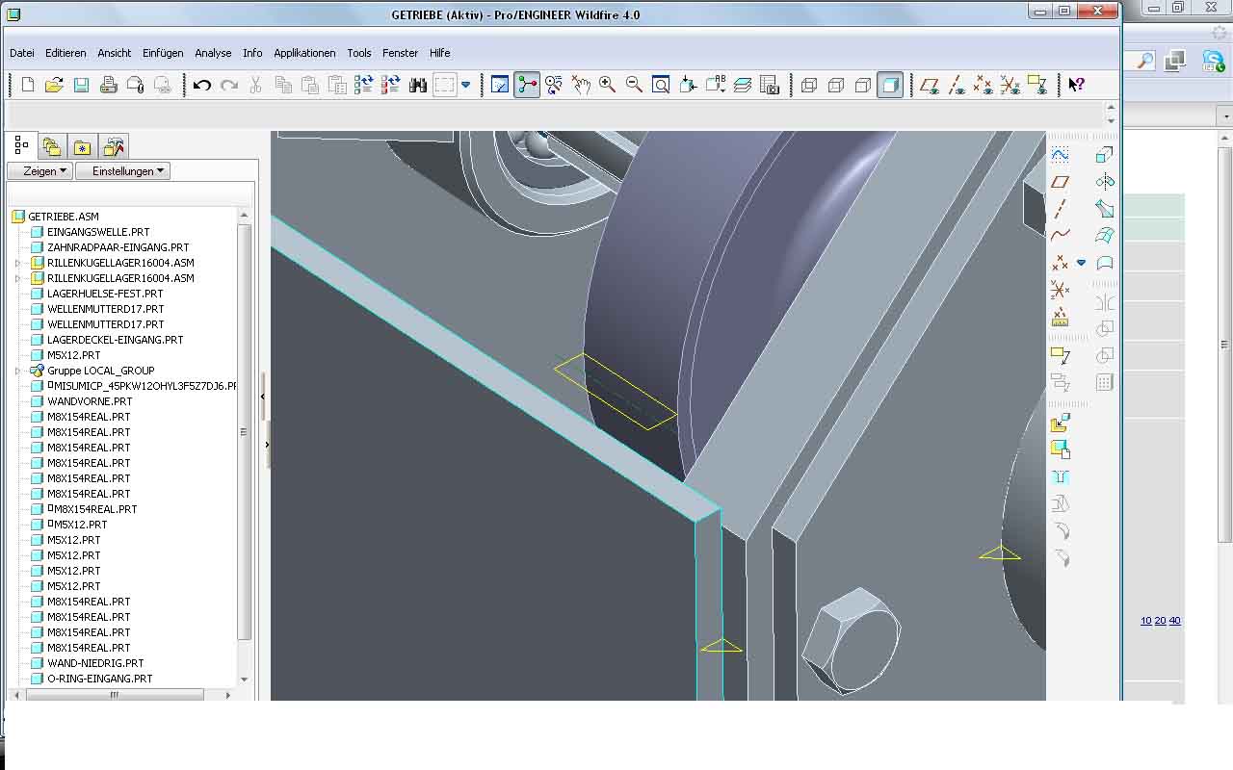Undo the last action
The image size is (1233, 770).
click(201, 85)
